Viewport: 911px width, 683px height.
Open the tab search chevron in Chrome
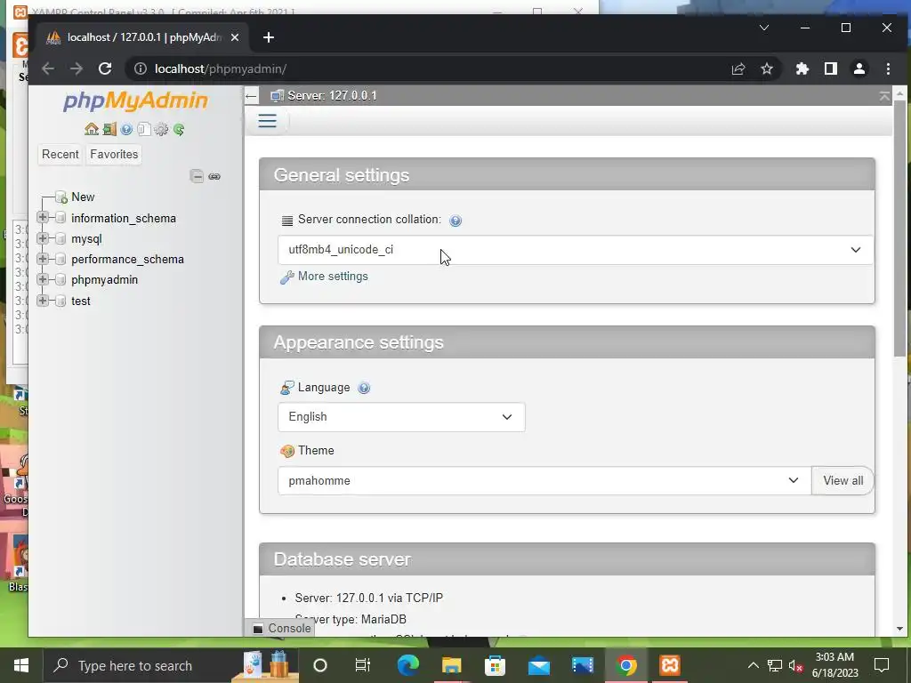click(x=764, y=28)
